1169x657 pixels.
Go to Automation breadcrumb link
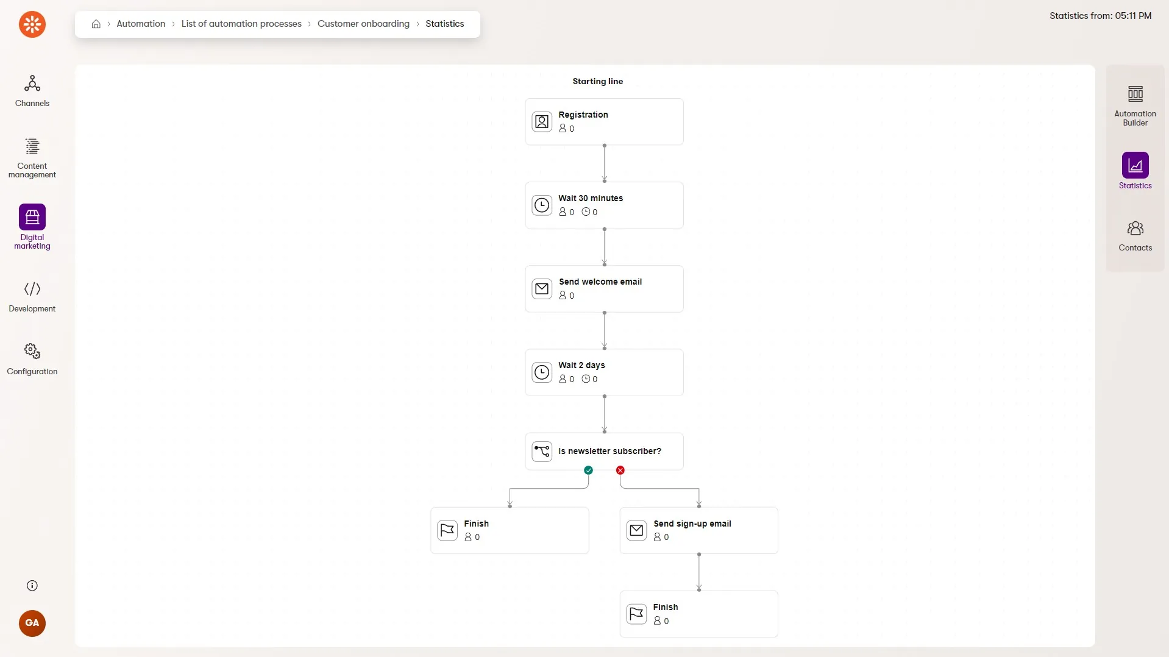(x=141, y=24)
